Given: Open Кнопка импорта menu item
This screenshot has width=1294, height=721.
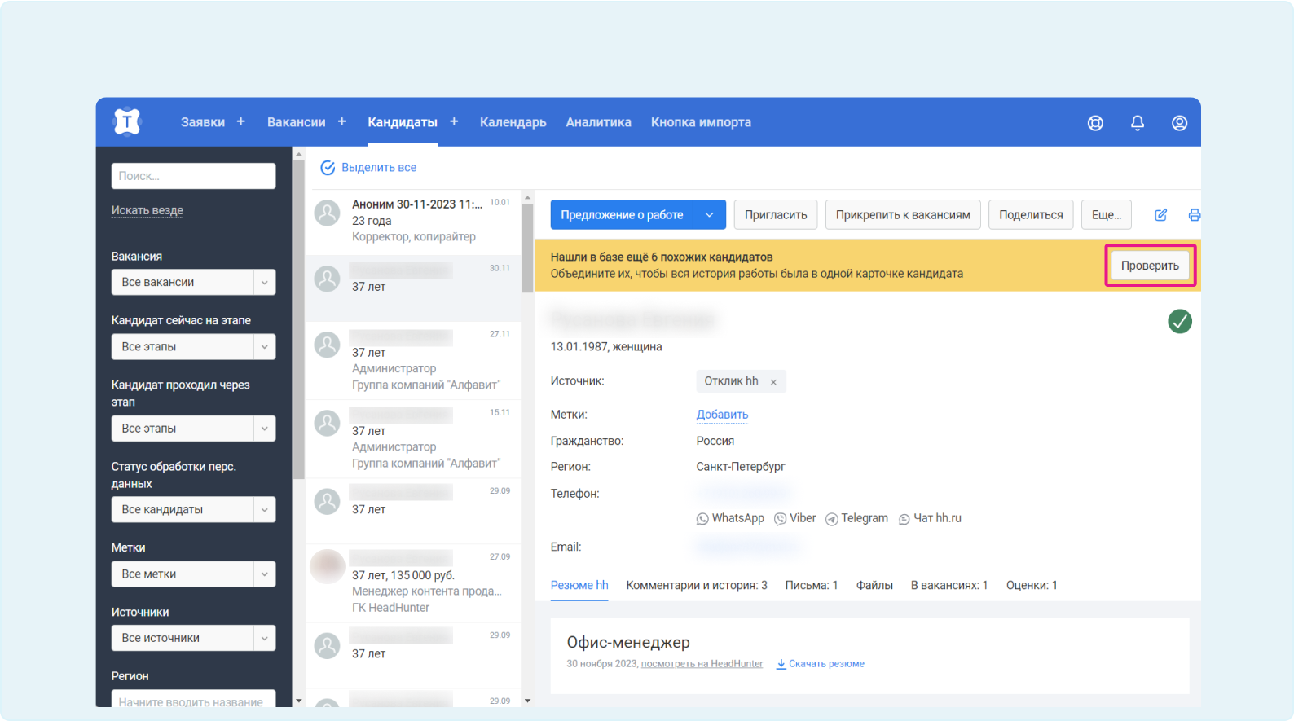Looking at the screenshot, I should [701, 122].
